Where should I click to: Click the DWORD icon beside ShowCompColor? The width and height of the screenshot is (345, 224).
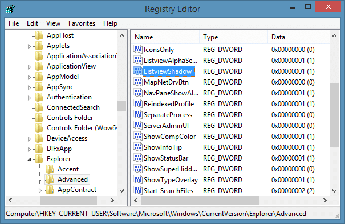[138, 136]
